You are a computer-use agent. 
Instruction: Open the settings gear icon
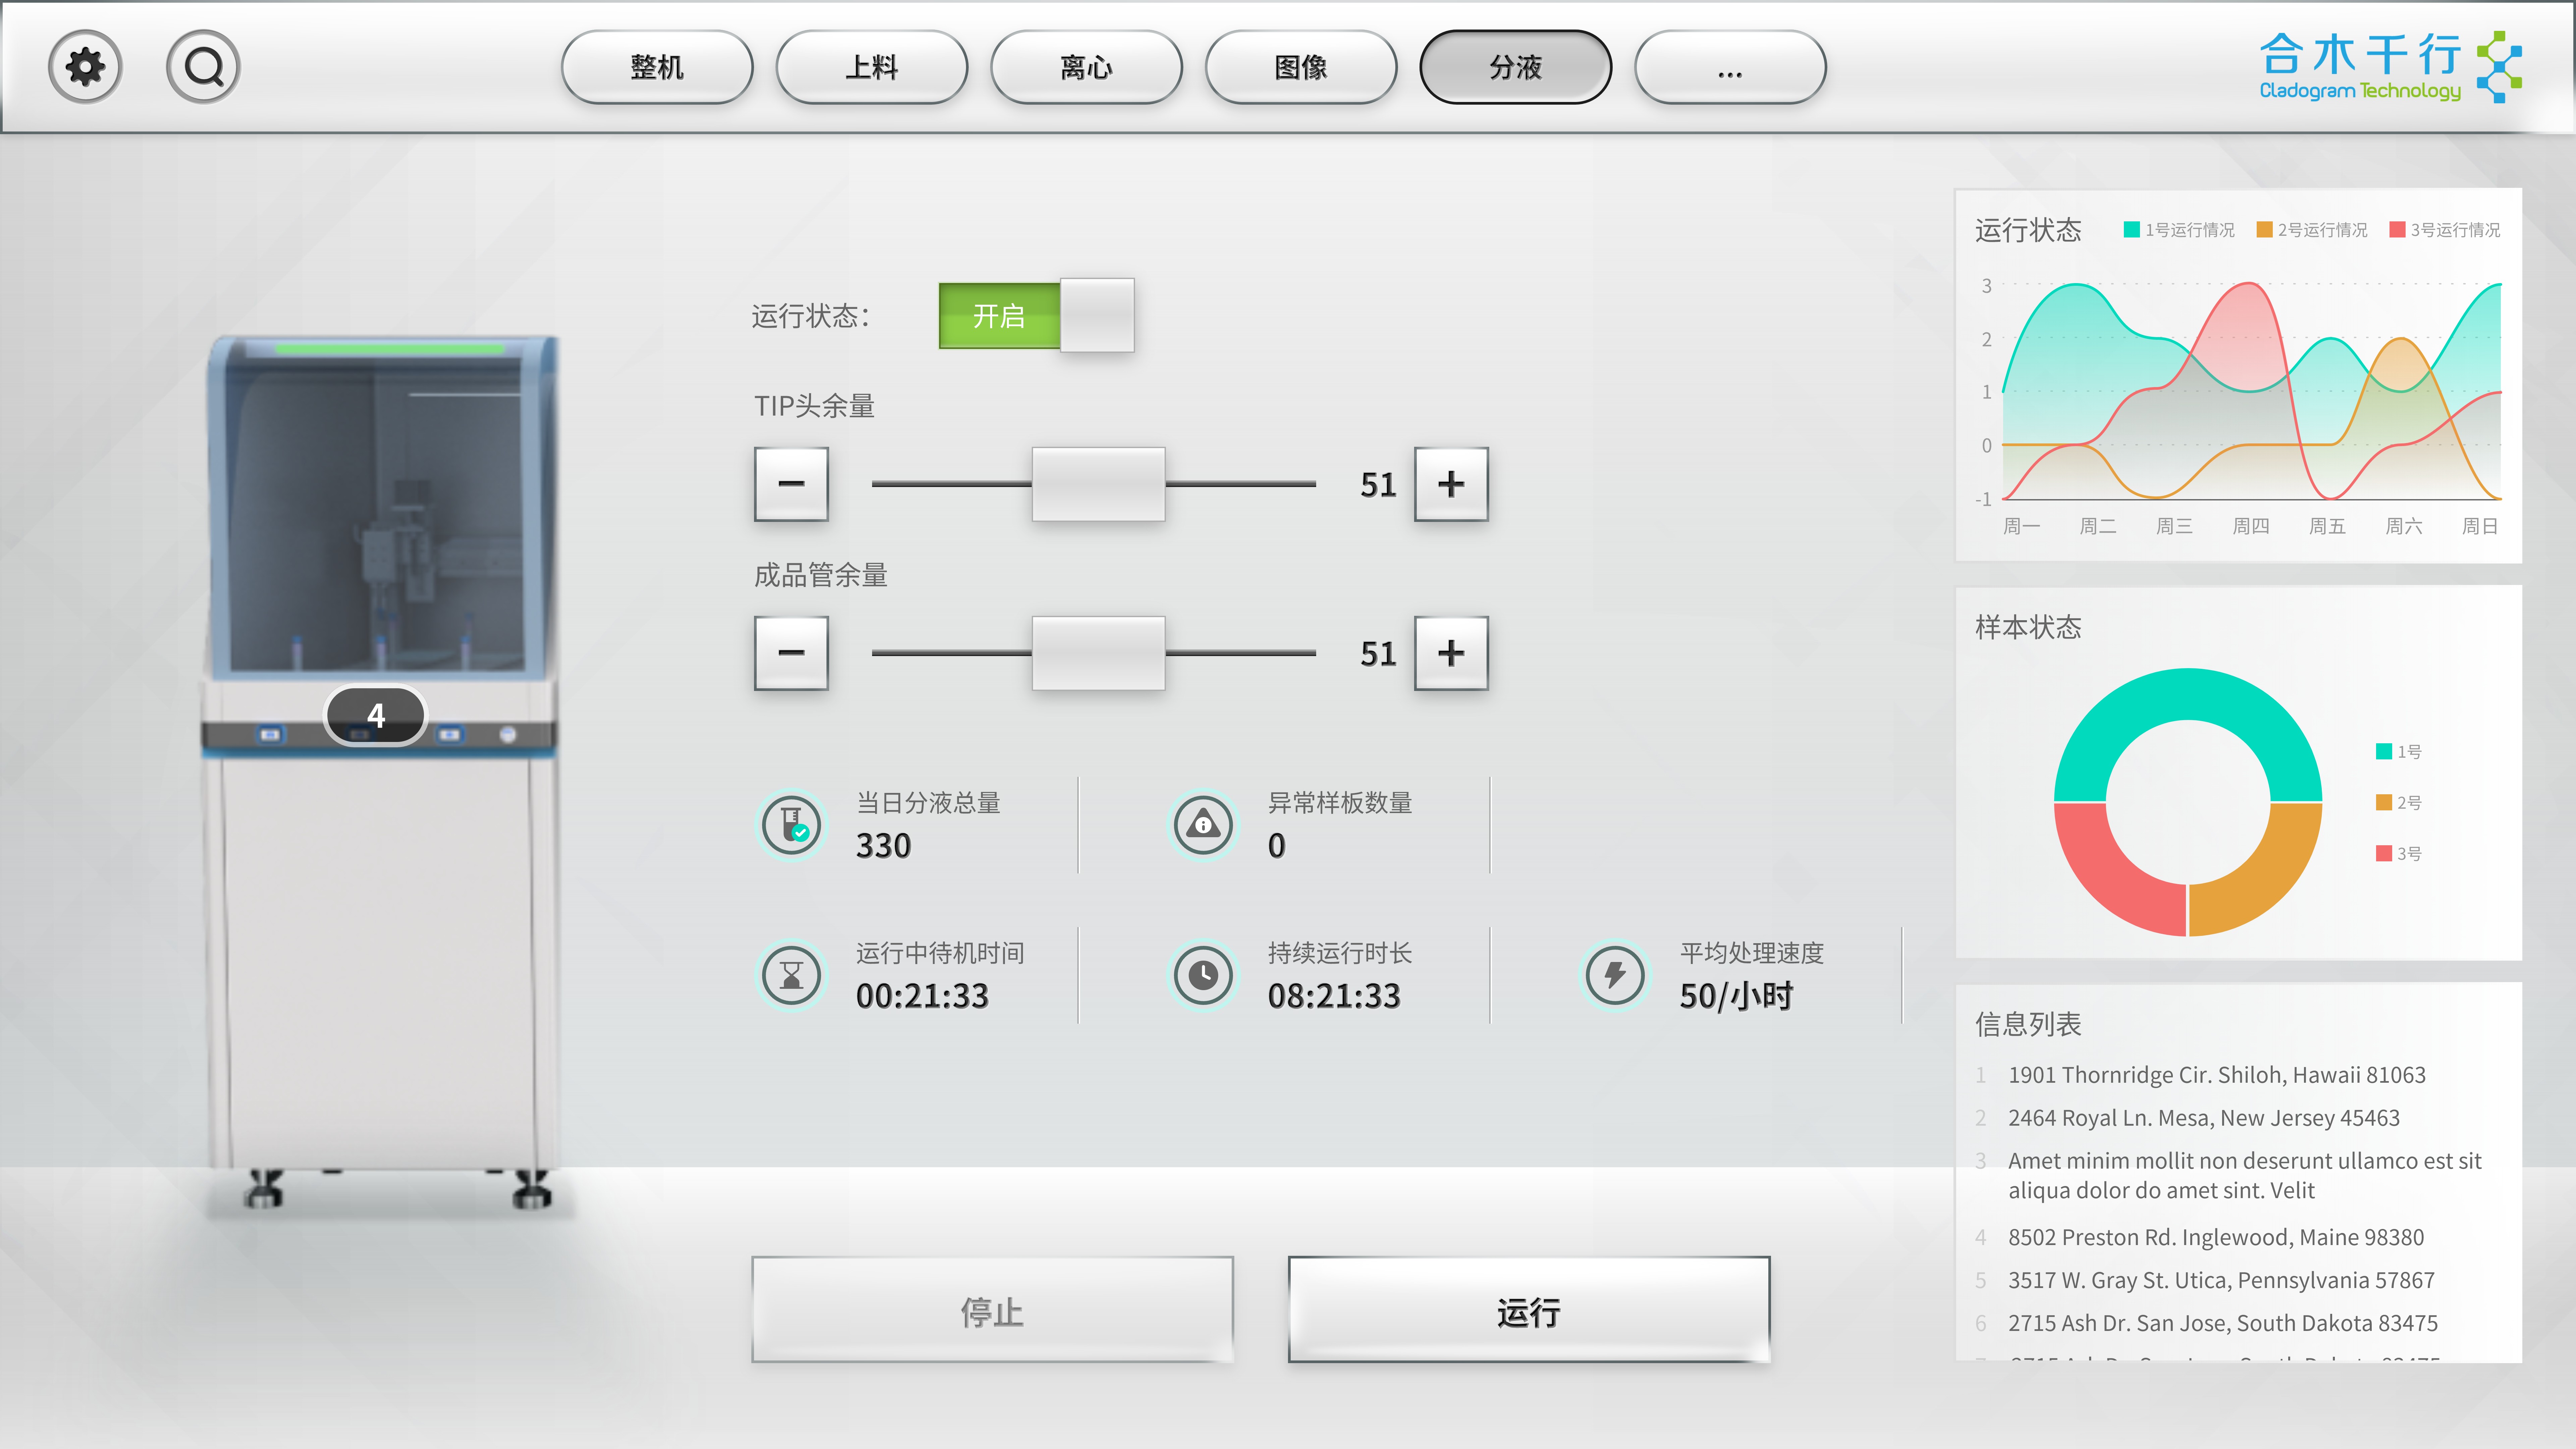(x=85, y=67)
